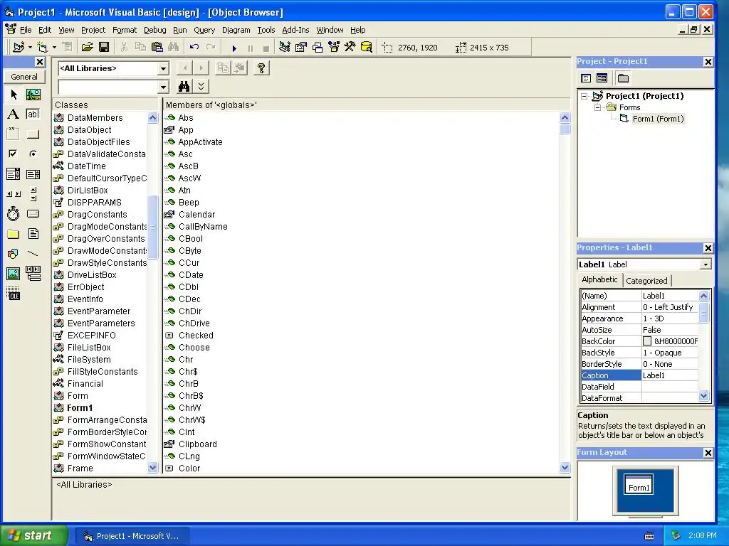Open the Label1 object selector dropdown
This screenshot has height=546, width=729.
pyautogui.click(x=706, y=264)
